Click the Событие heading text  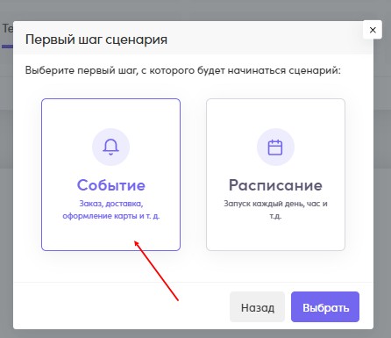pos(111,185)
